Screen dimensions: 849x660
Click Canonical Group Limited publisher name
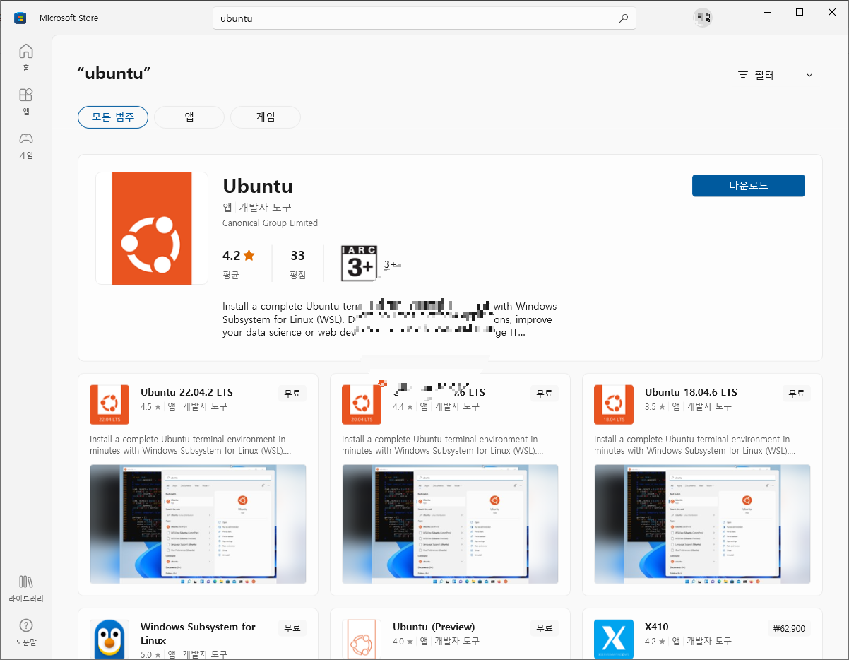pos(270,223)
